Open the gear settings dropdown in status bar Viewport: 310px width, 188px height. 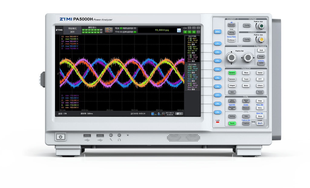pyautogui.click(x=179, y=114)
